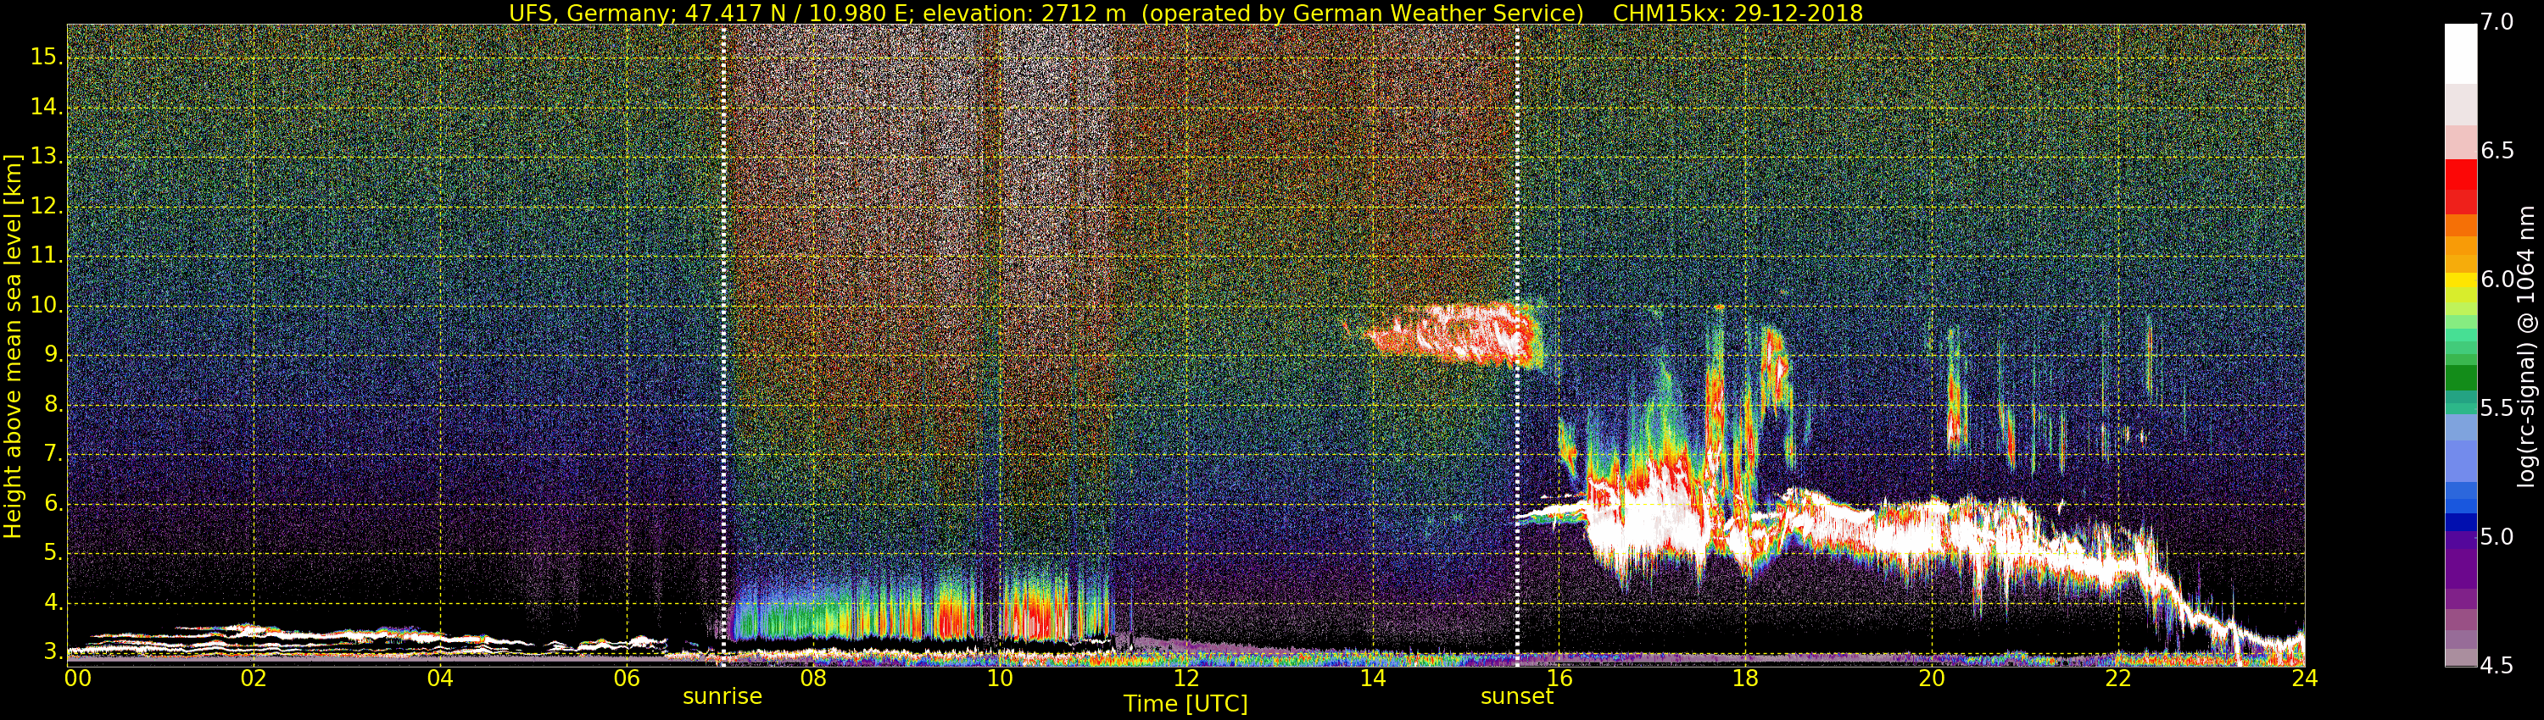Click the log(rc-signal) @ 1064 nm label

(2526, 346)
